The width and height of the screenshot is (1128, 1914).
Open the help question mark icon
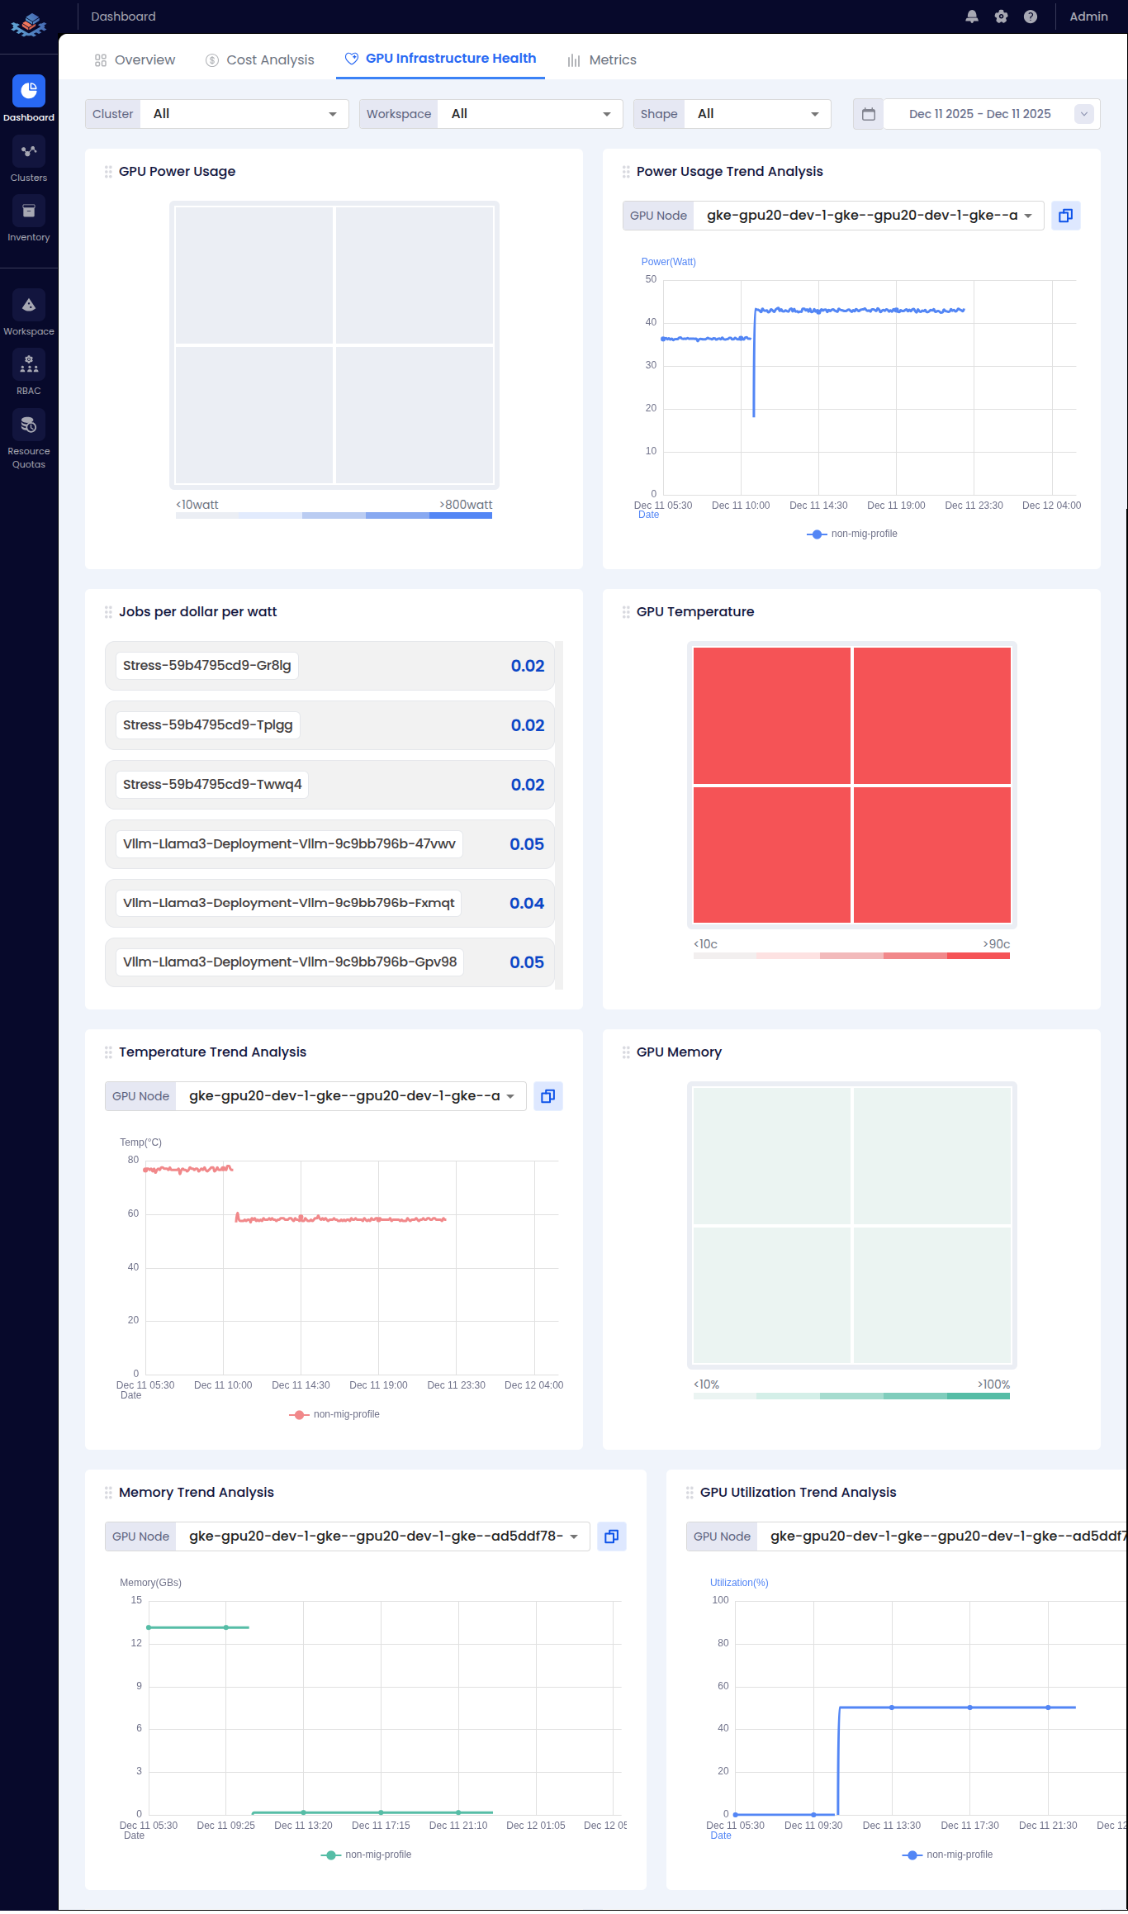click(1031, 17)
